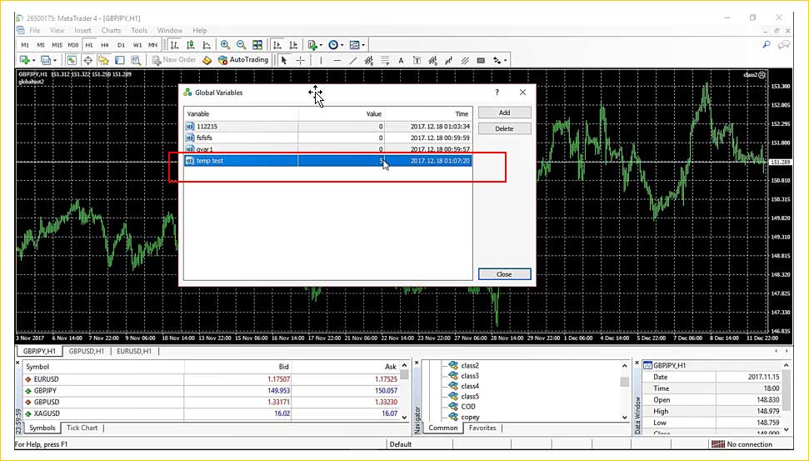Open the Navigator Favorites tab
The image size is (809, 461).
pyautogui.click(x=482, y=428)
